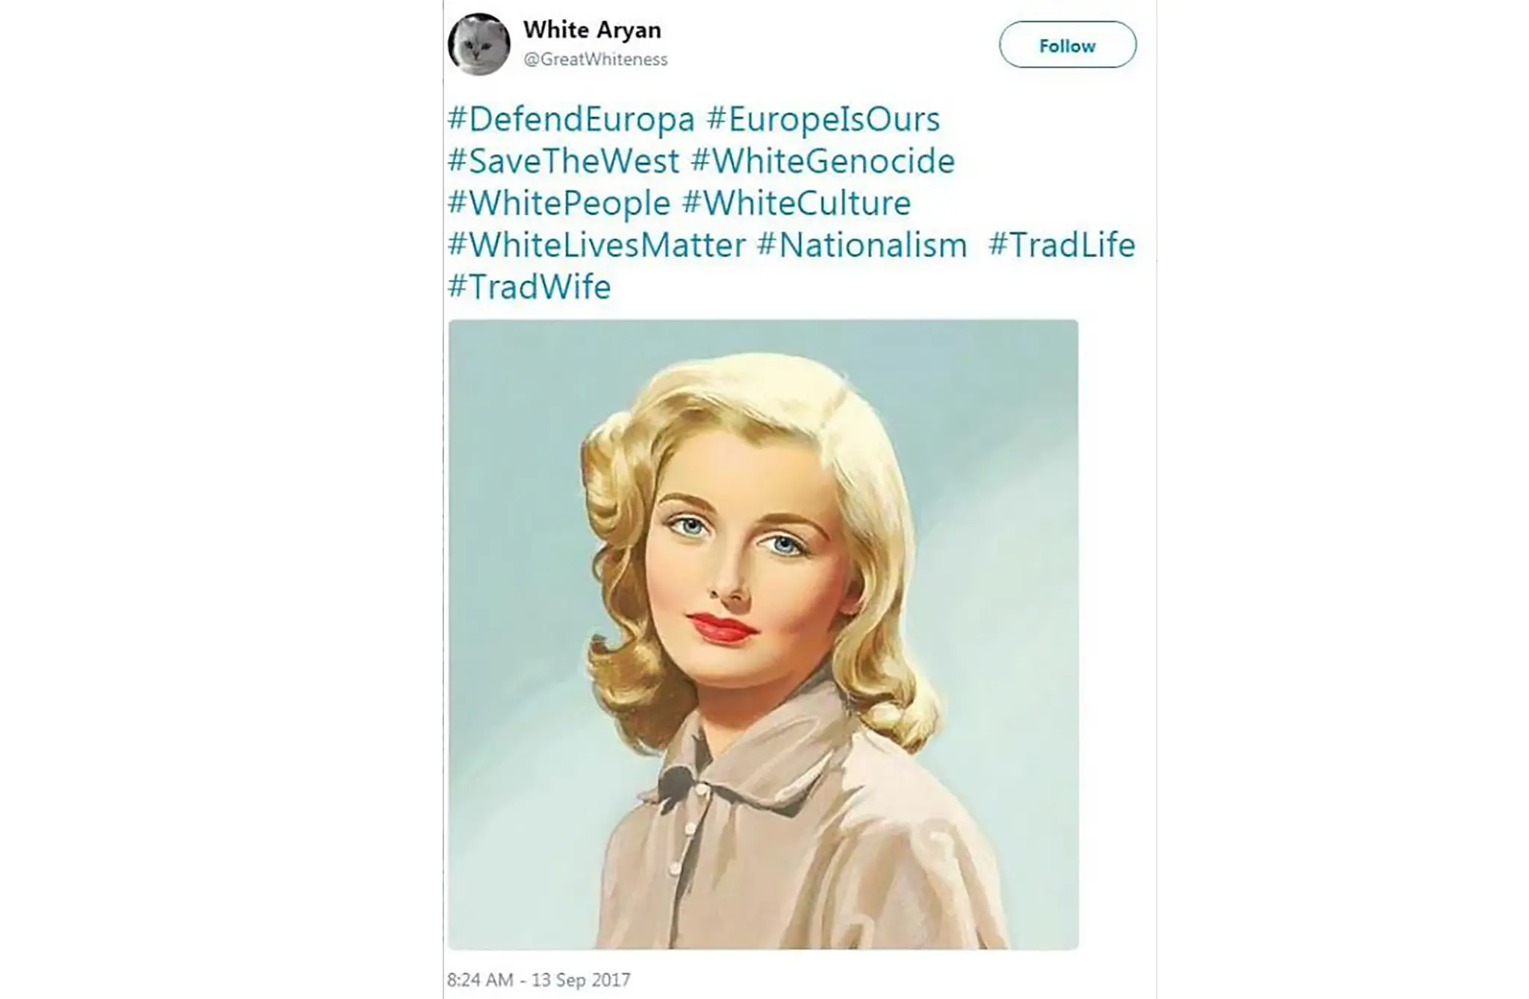Click the 8:24 AM posting time
Screen dimensions: 1529x999
pos(480,980)
